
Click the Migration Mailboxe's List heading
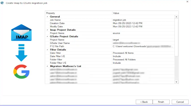click(x=66, y=66)
